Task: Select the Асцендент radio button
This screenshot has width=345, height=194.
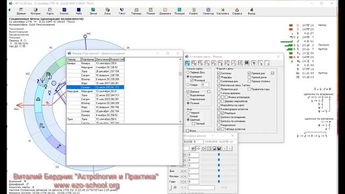Action: click(x=188, y=77)
